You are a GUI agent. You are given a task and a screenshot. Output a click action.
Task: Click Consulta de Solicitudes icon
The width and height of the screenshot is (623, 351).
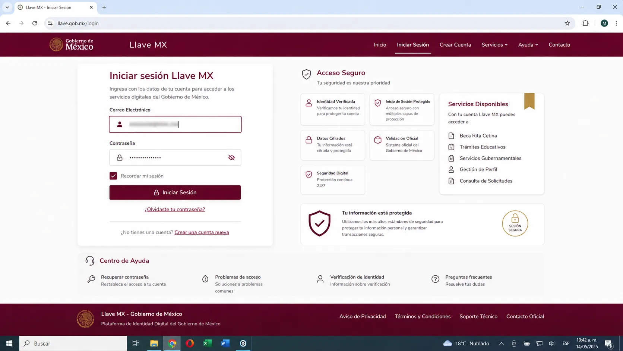click(451, 181)
